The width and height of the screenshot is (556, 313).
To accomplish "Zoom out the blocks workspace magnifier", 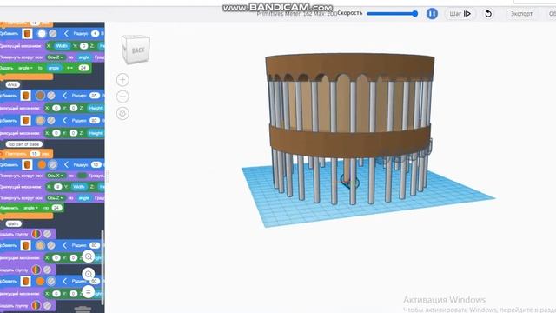I will [x=89, y=274].
